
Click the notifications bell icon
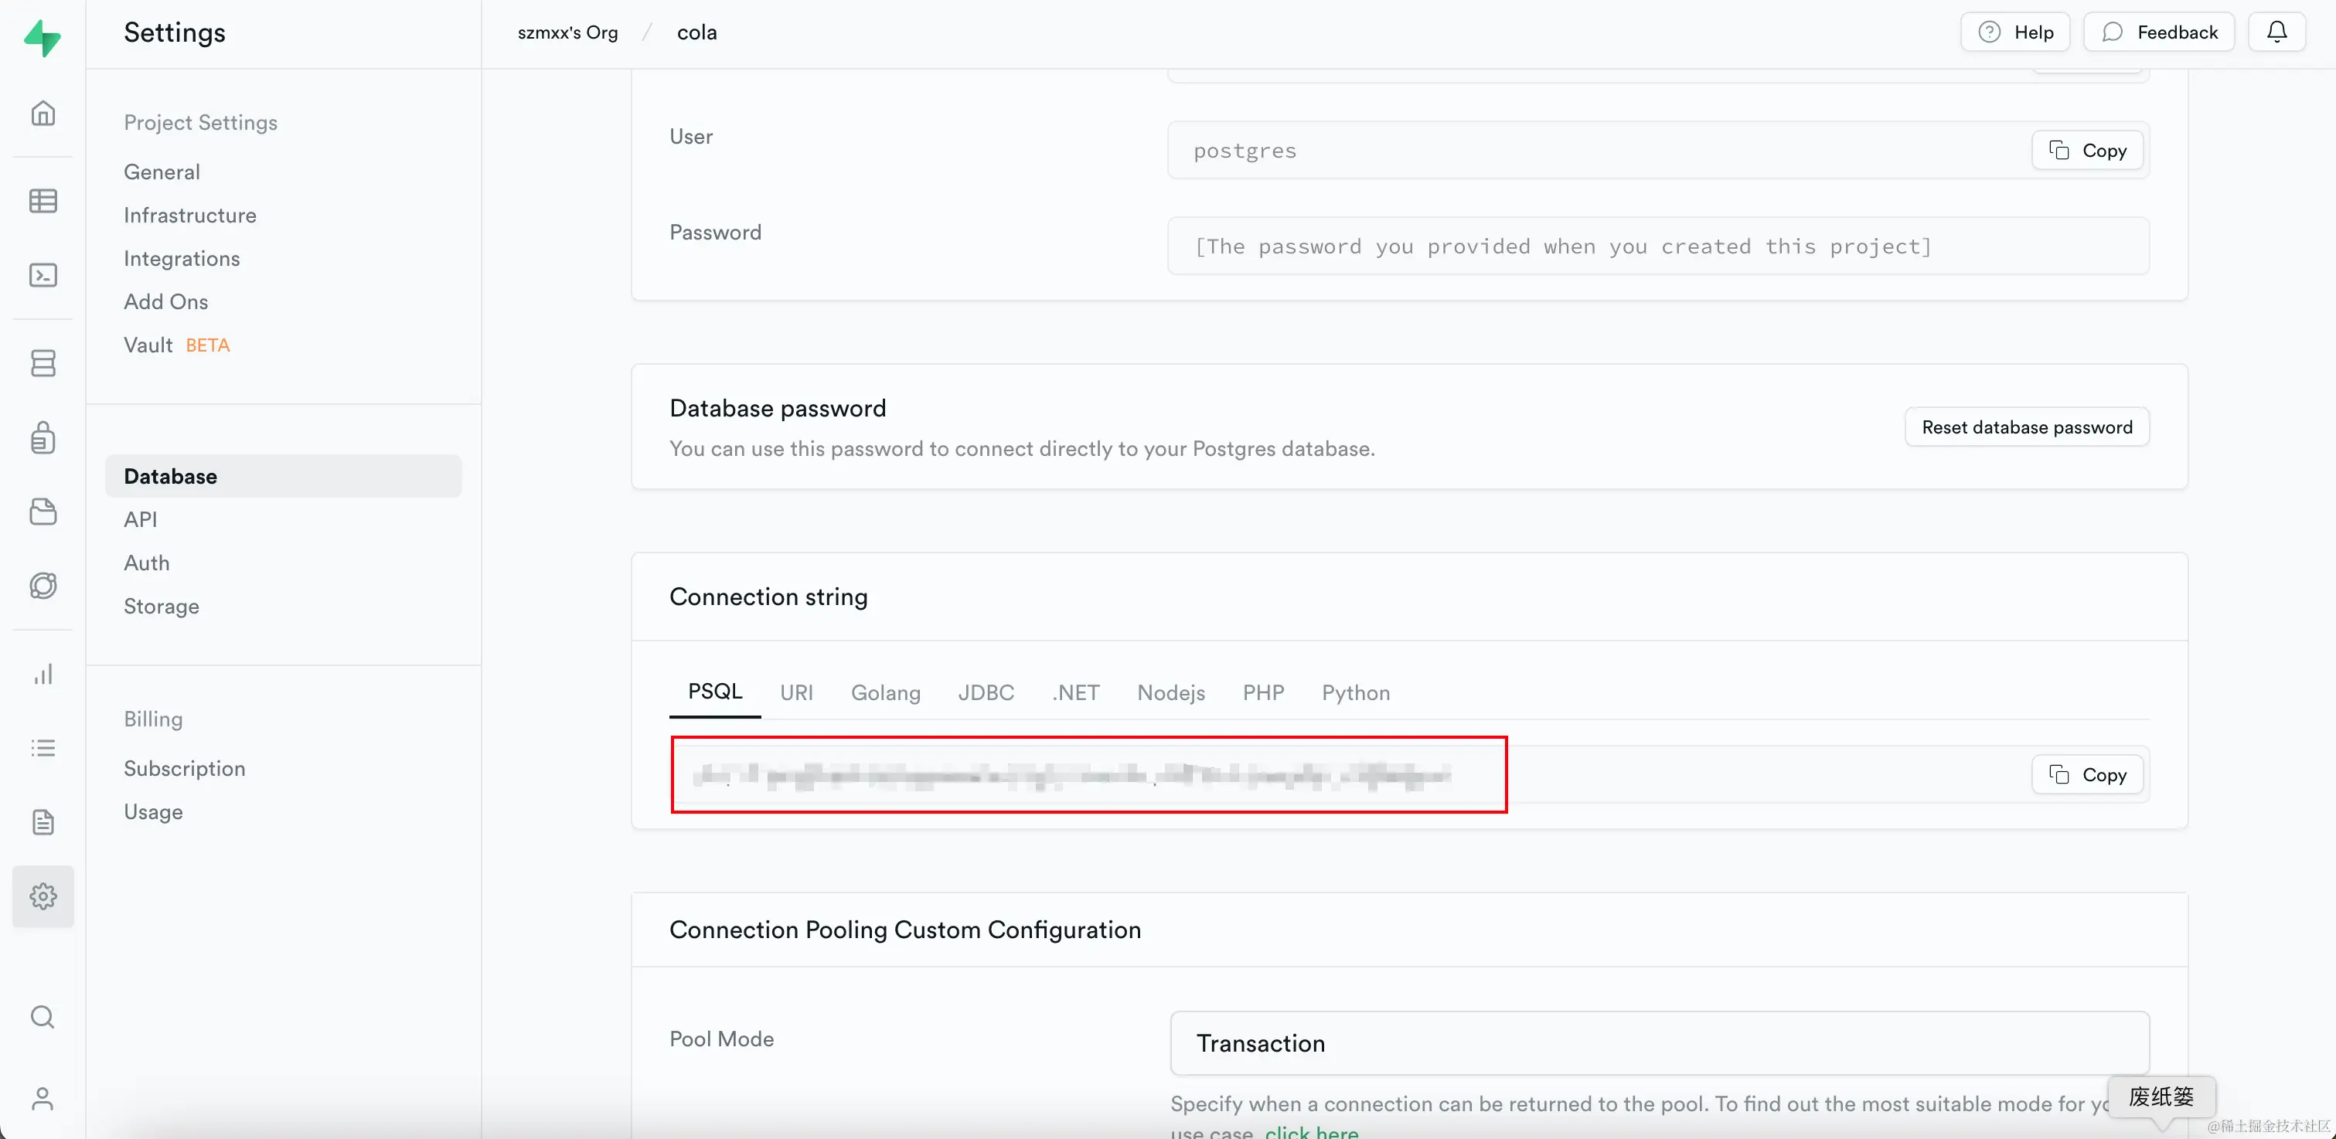[2277, 32]
